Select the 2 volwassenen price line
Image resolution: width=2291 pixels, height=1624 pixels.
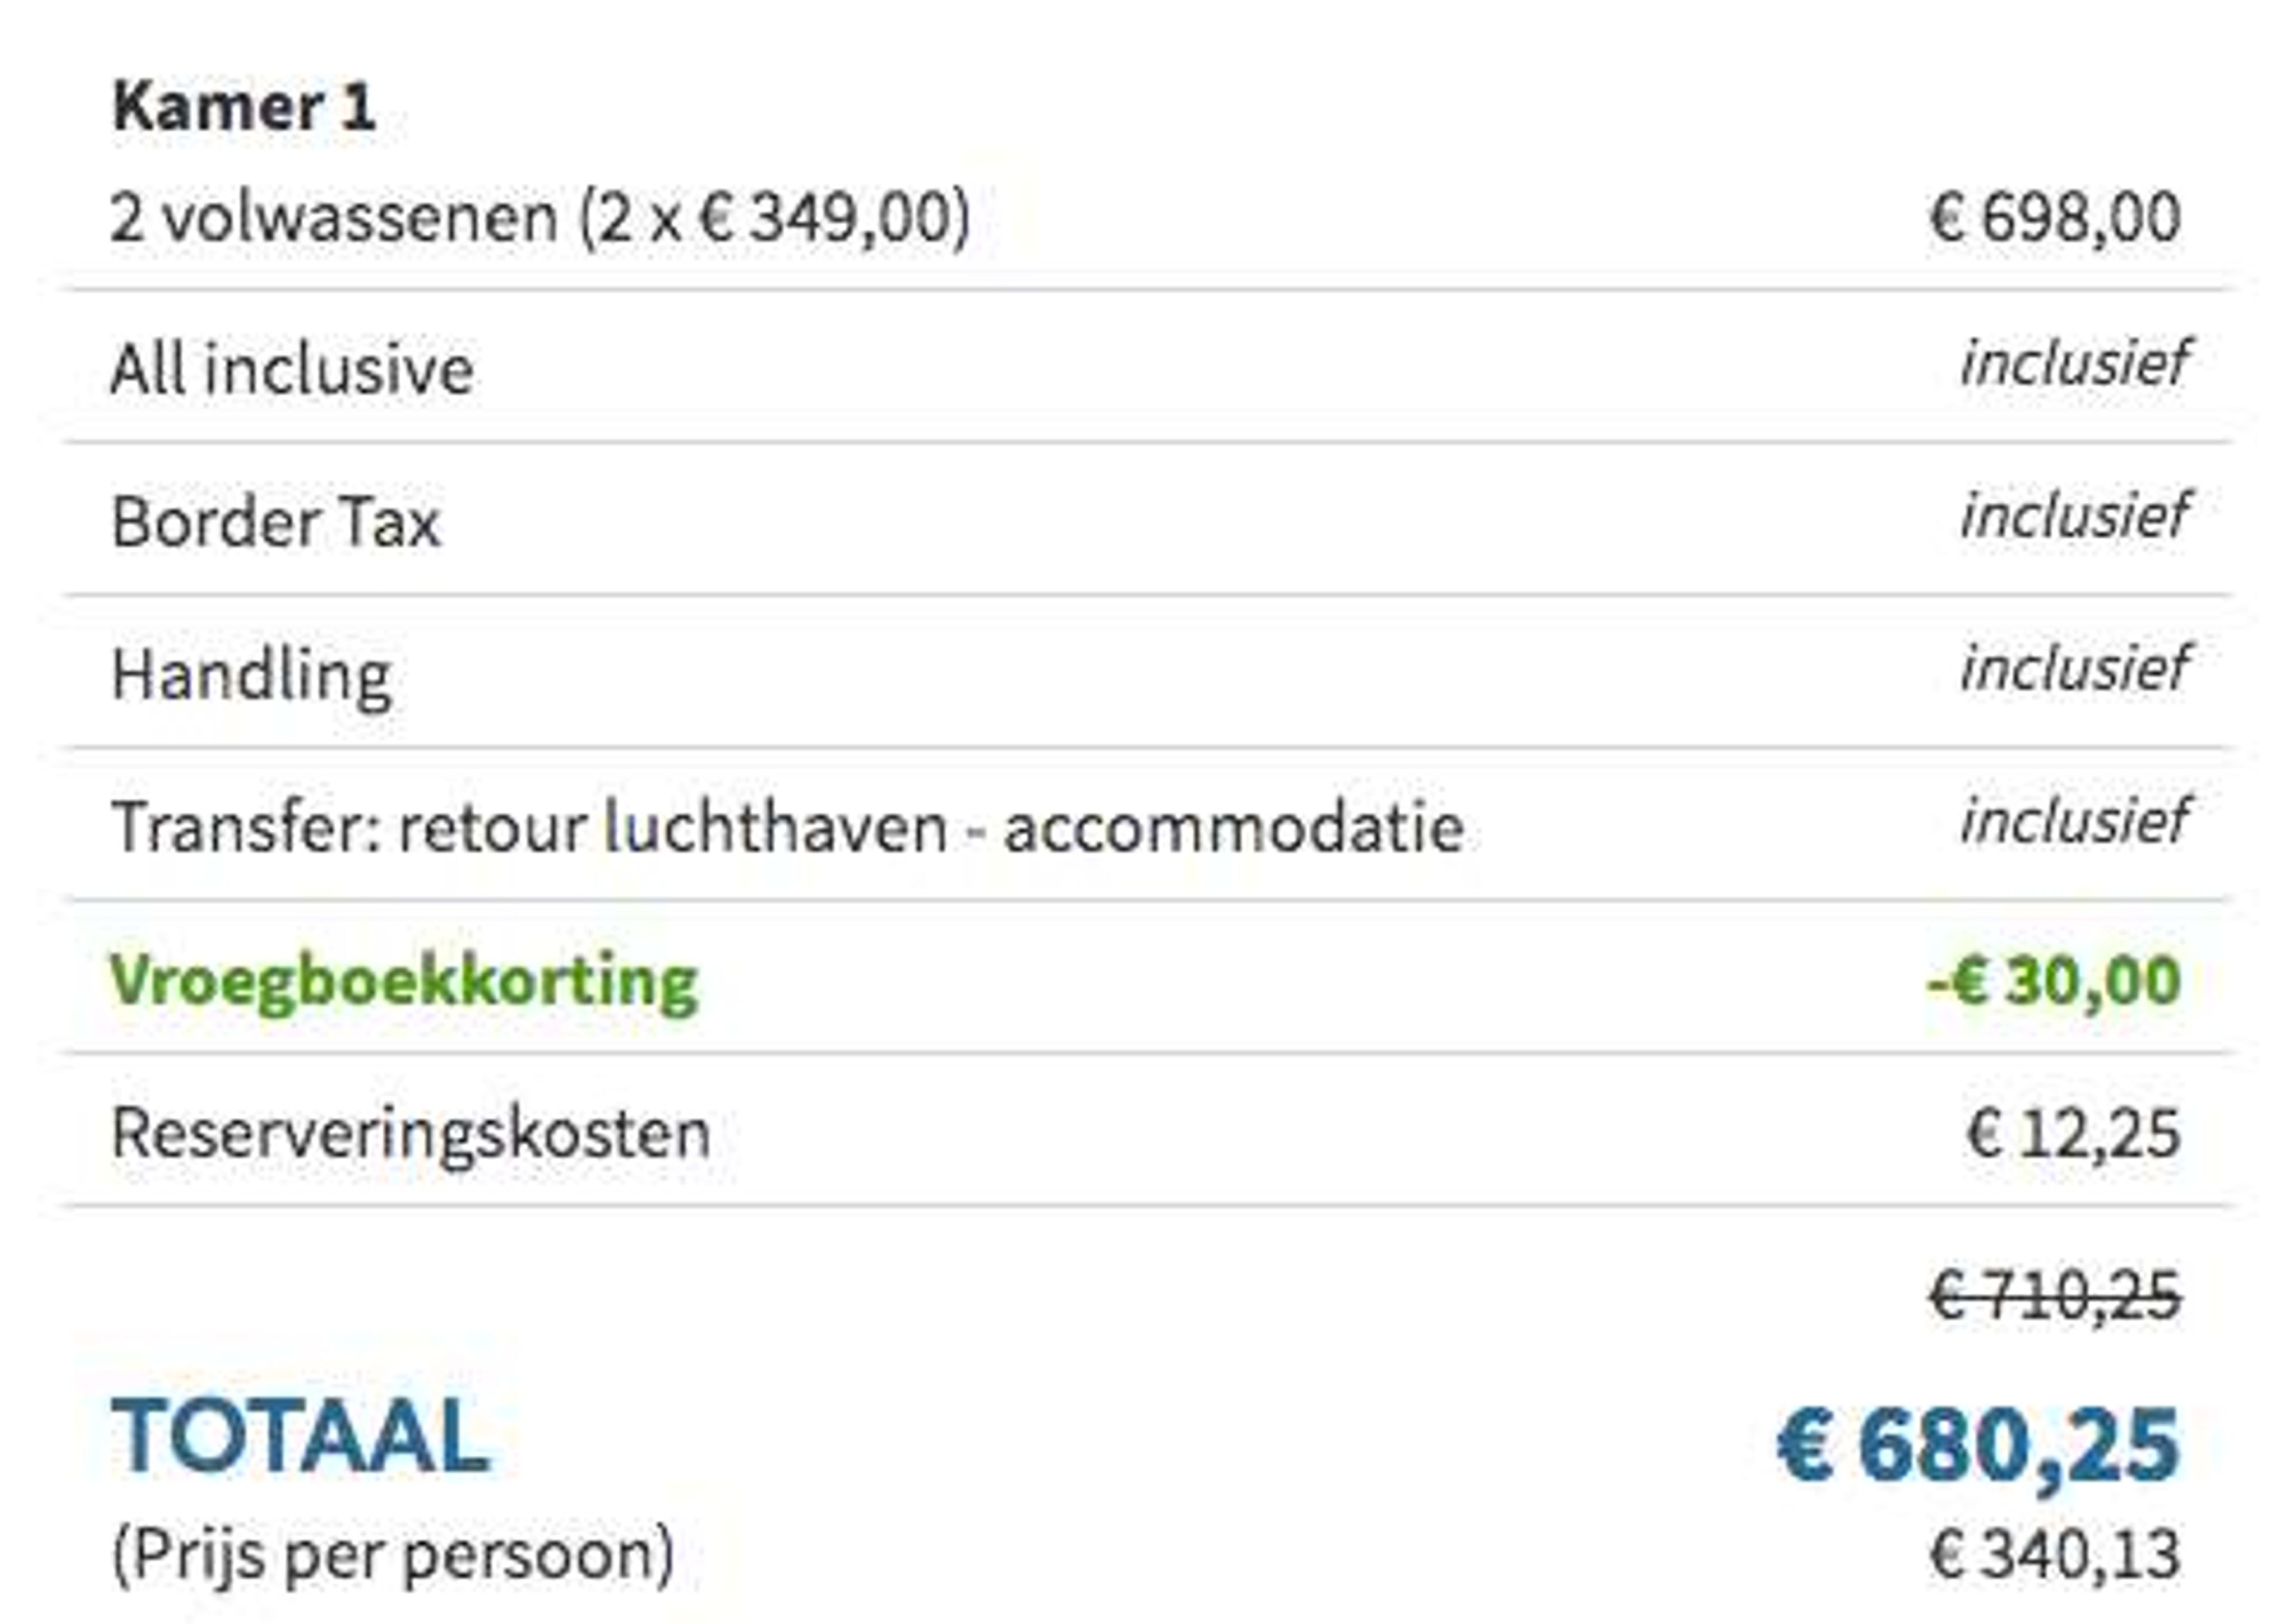coord(541,217)
